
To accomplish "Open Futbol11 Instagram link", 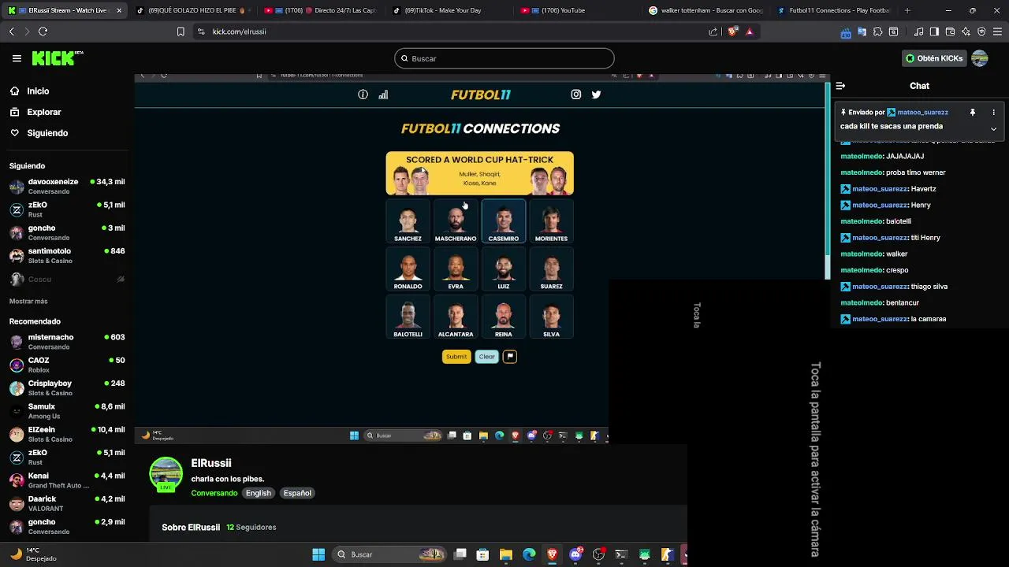I will (576, 94).
